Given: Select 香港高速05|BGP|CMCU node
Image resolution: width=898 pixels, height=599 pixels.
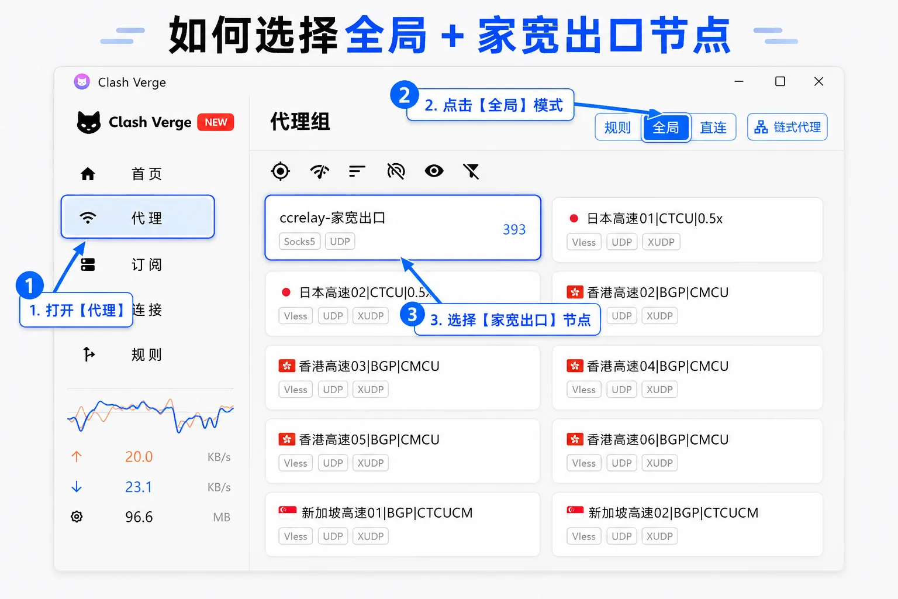Looking at the screenshot, I should 403,451.
